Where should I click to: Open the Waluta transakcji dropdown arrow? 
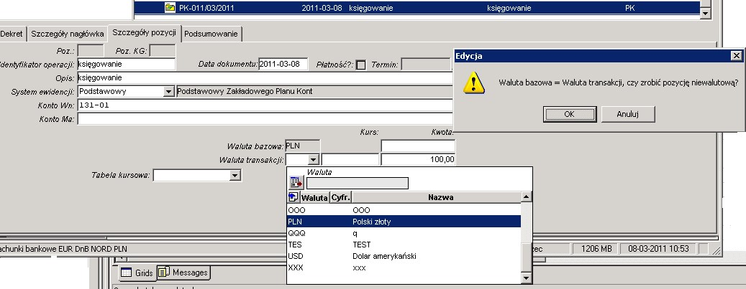coord(313,160)
